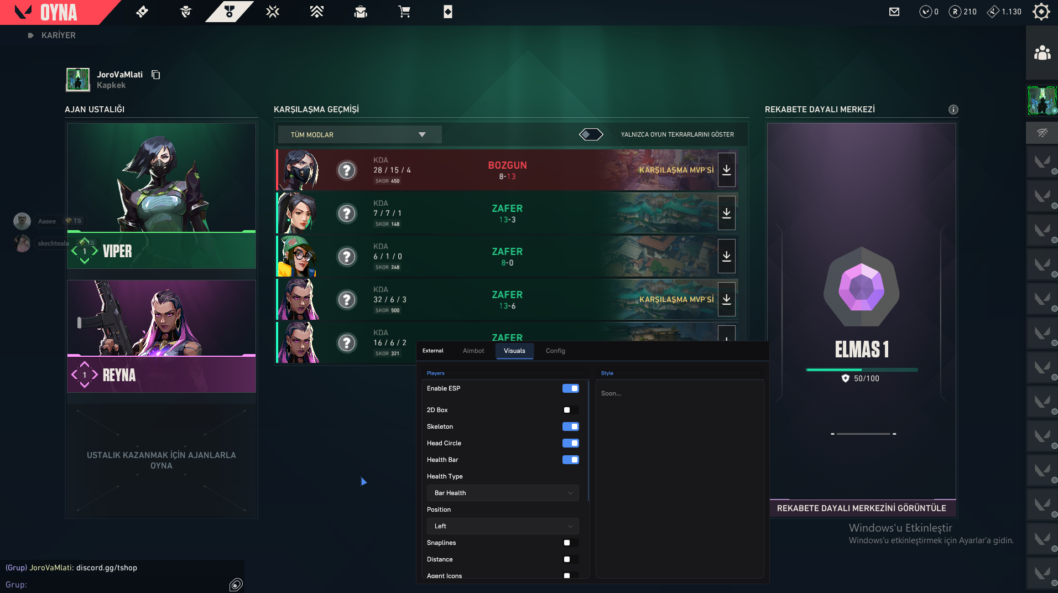Switch to the Config tab
The height and width of the screenshot is (593, 1058).
tap(555, 351)
